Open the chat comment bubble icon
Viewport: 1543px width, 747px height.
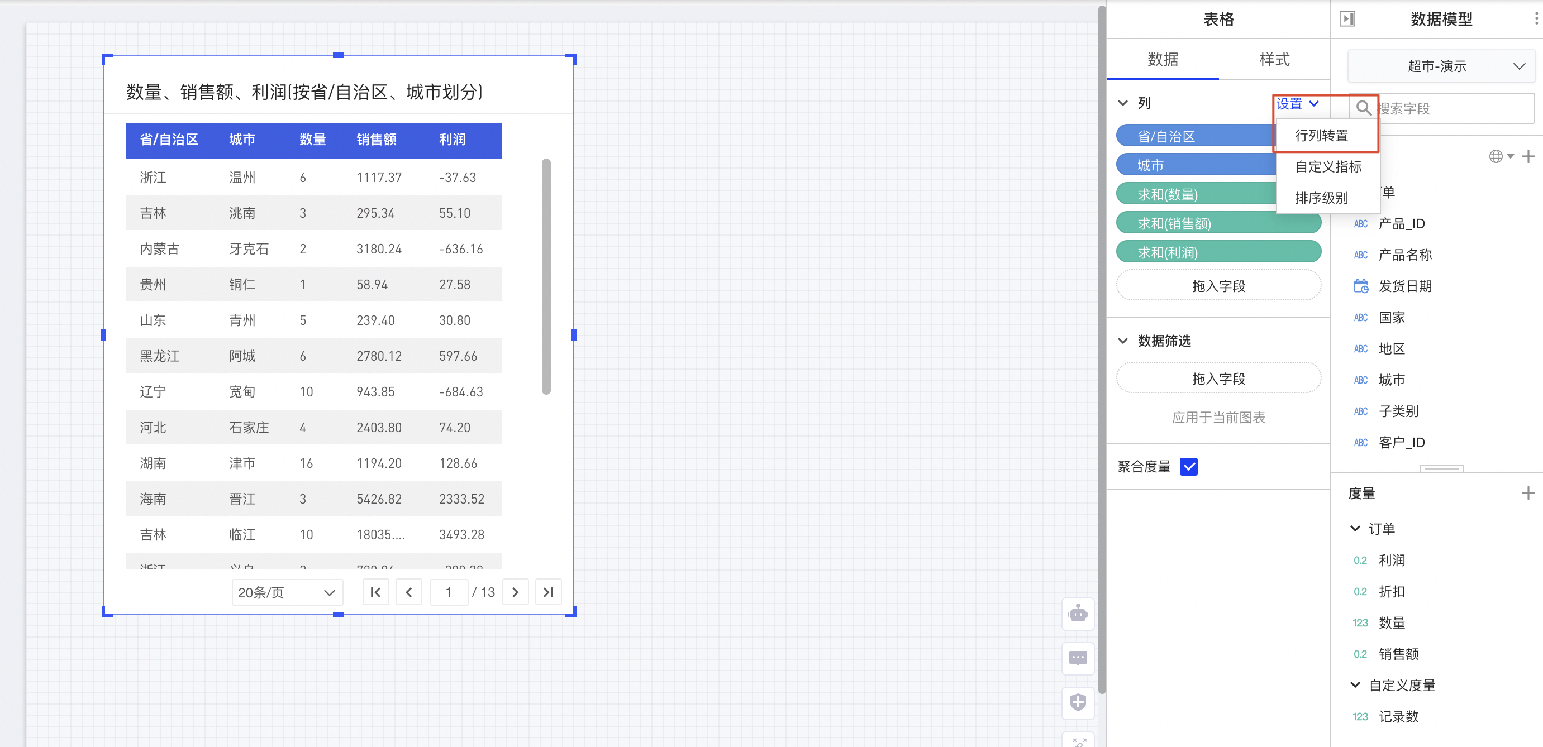point(1078,658)
